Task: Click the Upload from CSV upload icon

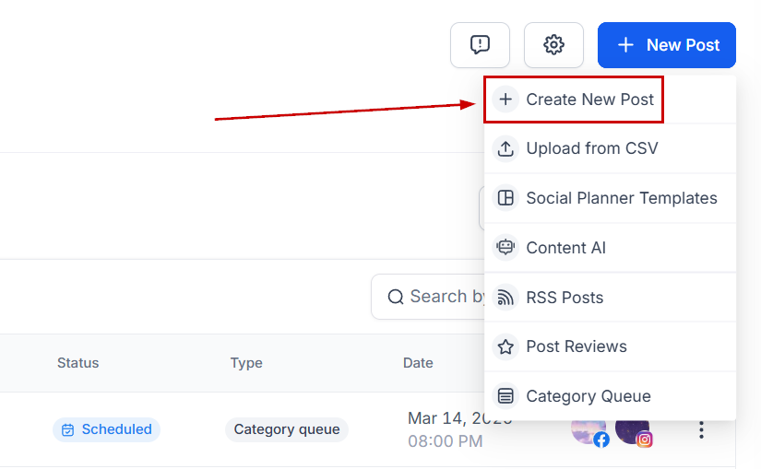Action: pos(505,148)
